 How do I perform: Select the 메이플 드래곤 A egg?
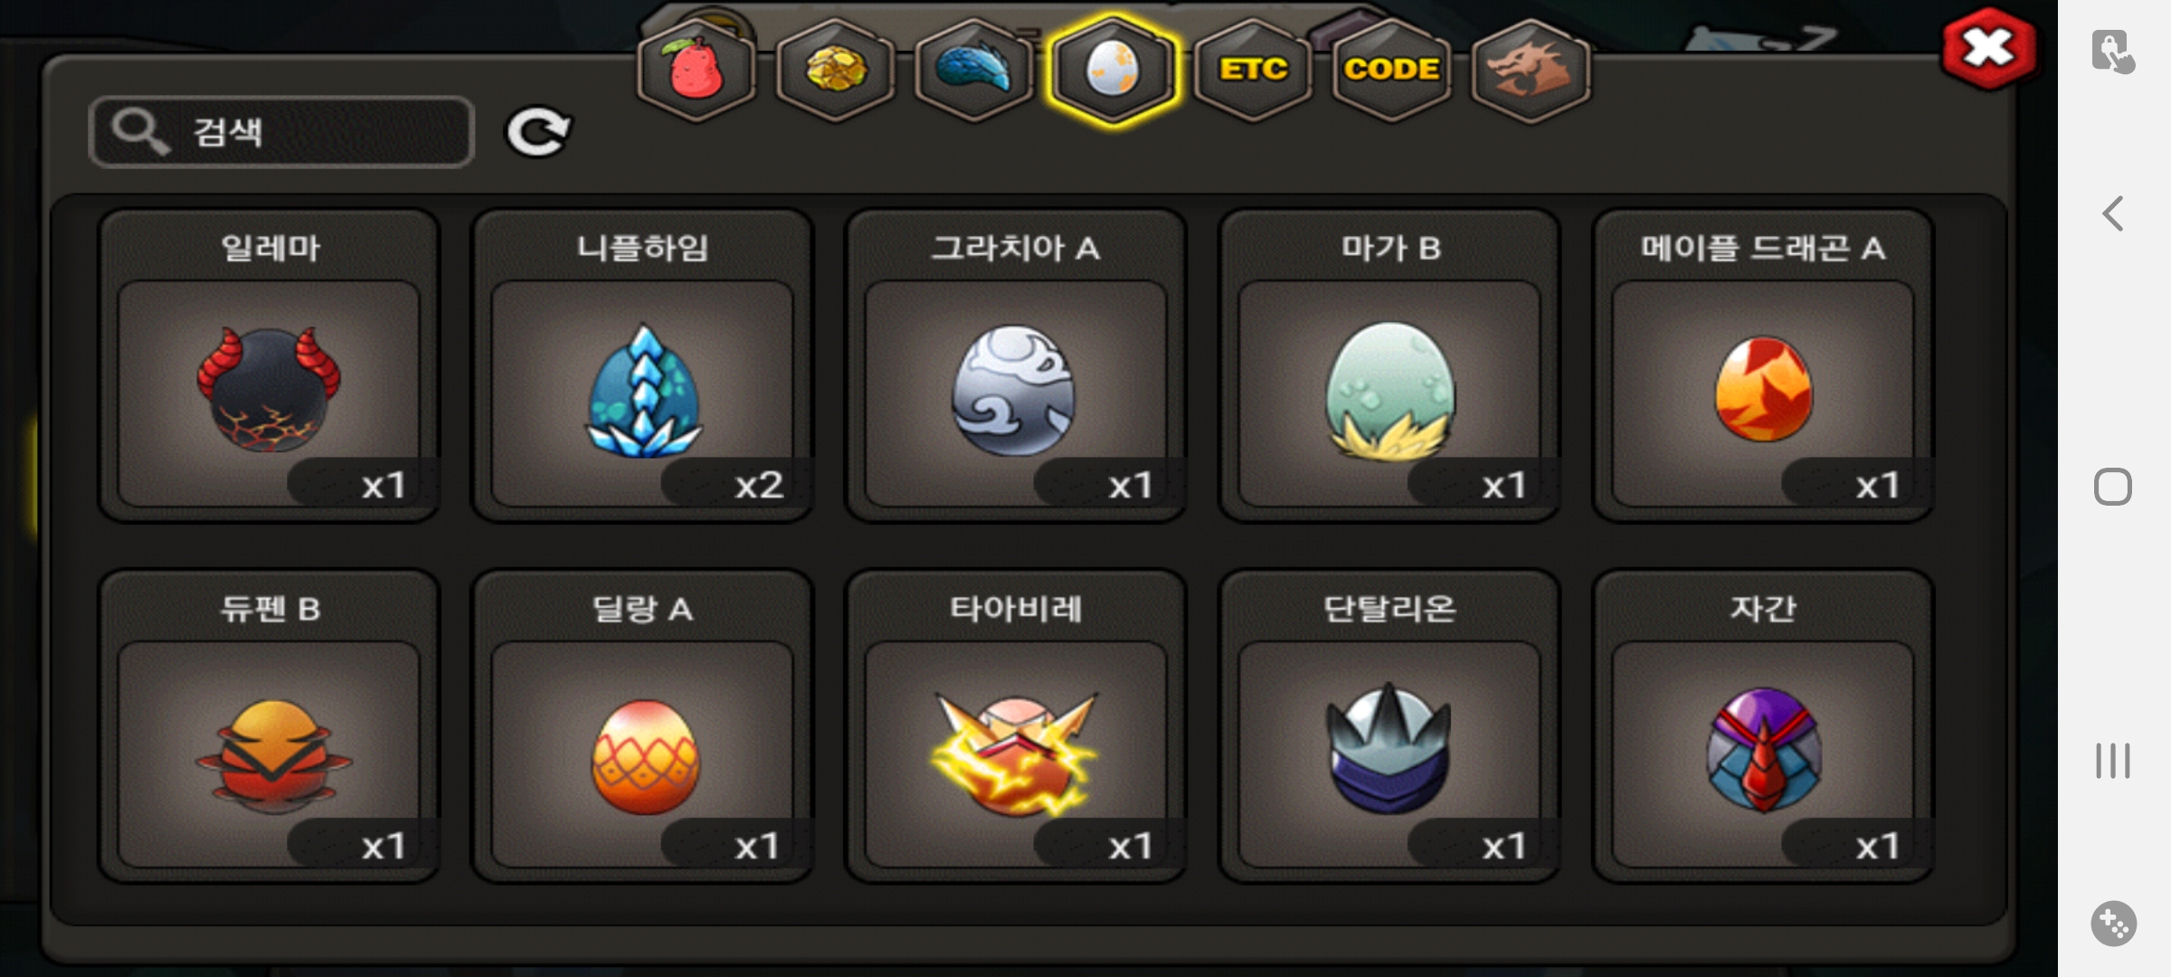(1763, 365)
